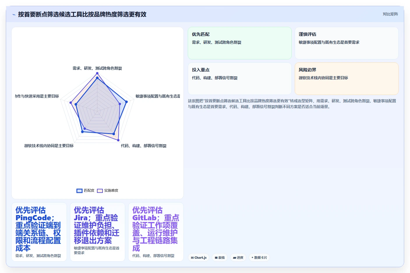Click the 优先评估 PingCode recommendation card

click(39, 232)
